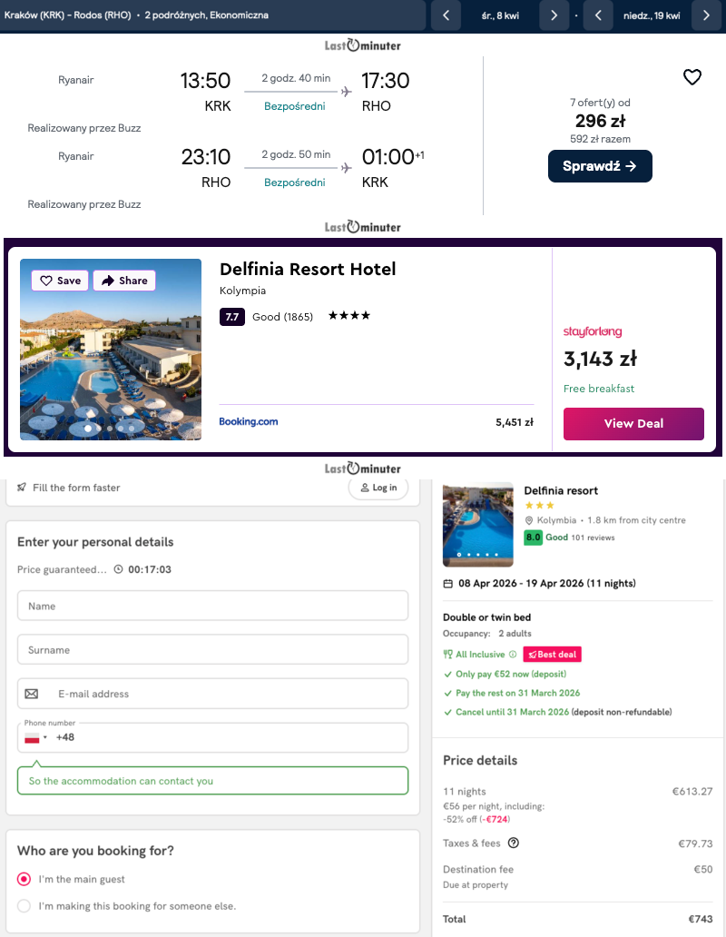Click Taxes & fees help icon
The width and height of the screenshot is (726, 937).
click(514, 843)
